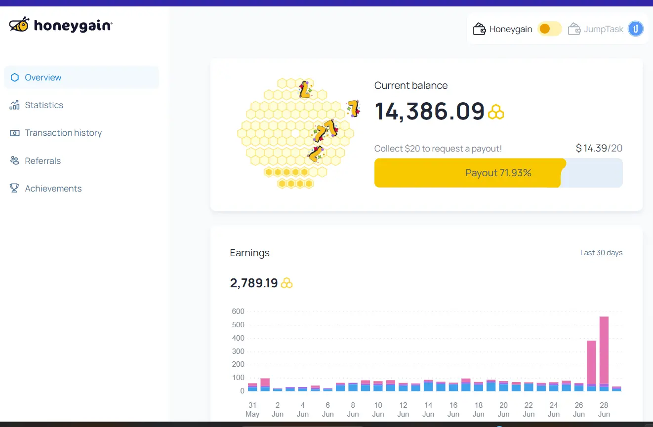Click 'Collect $20 to request a payout!' text

[438, 149]
